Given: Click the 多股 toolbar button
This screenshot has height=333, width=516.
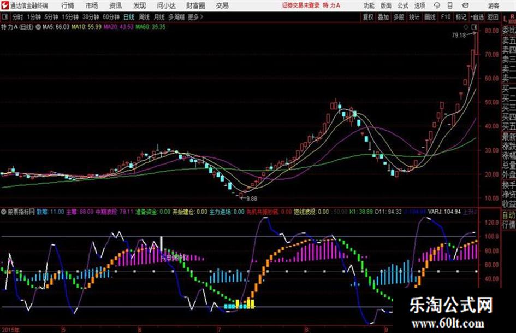Looking at the screenshot, I should click(x=399, y=17).
